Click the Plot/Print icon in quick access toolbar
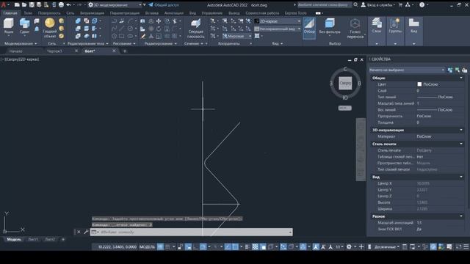 [61, 5]
